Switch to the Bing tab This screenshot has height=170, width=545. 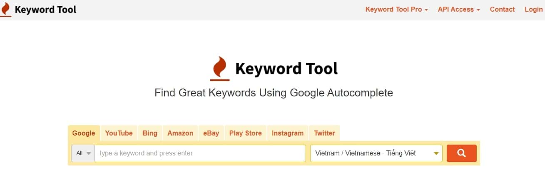tap(150, 133)
